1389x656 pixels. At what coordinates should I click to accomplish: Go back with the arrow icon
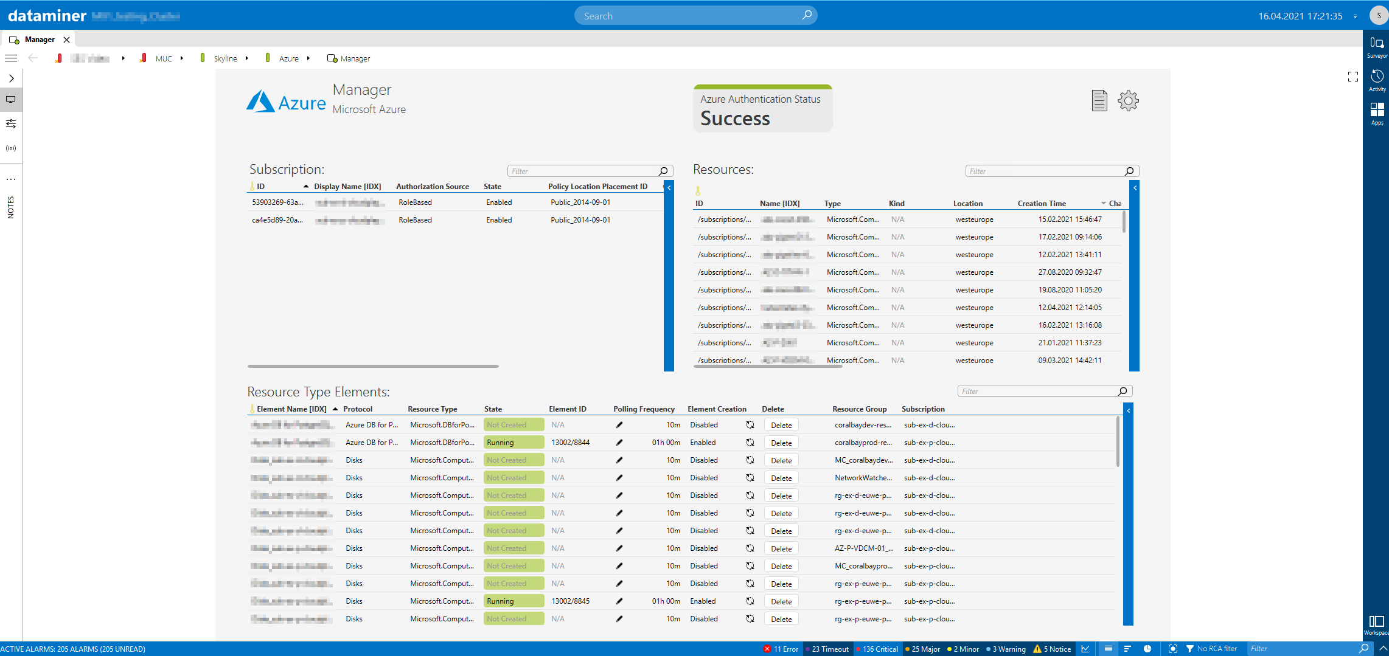pos(33,58)
